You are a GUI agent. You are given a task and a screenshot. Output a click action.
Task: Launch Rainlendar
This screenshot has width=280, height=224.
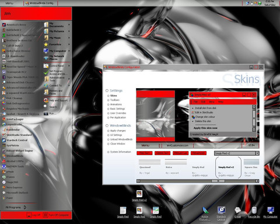pos(11,129)
